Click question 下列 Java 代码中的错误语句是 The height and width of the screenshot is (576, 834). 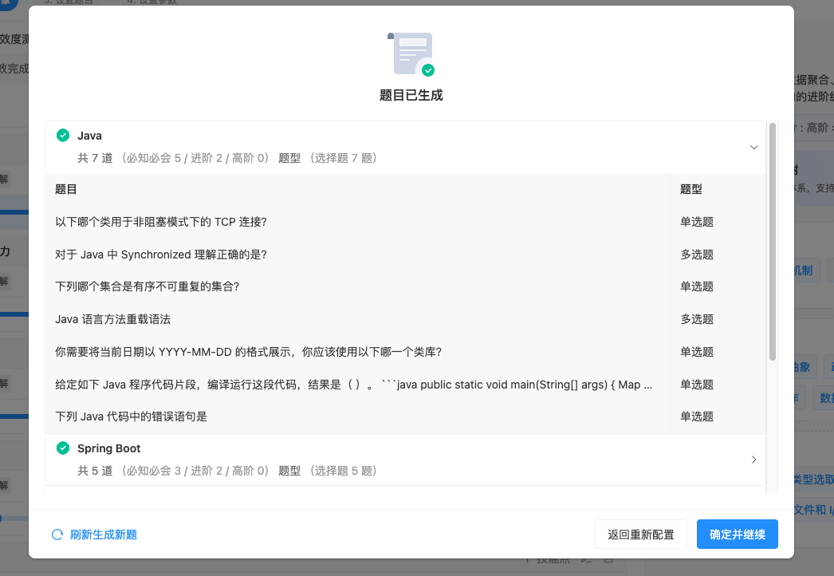point(131,416)
